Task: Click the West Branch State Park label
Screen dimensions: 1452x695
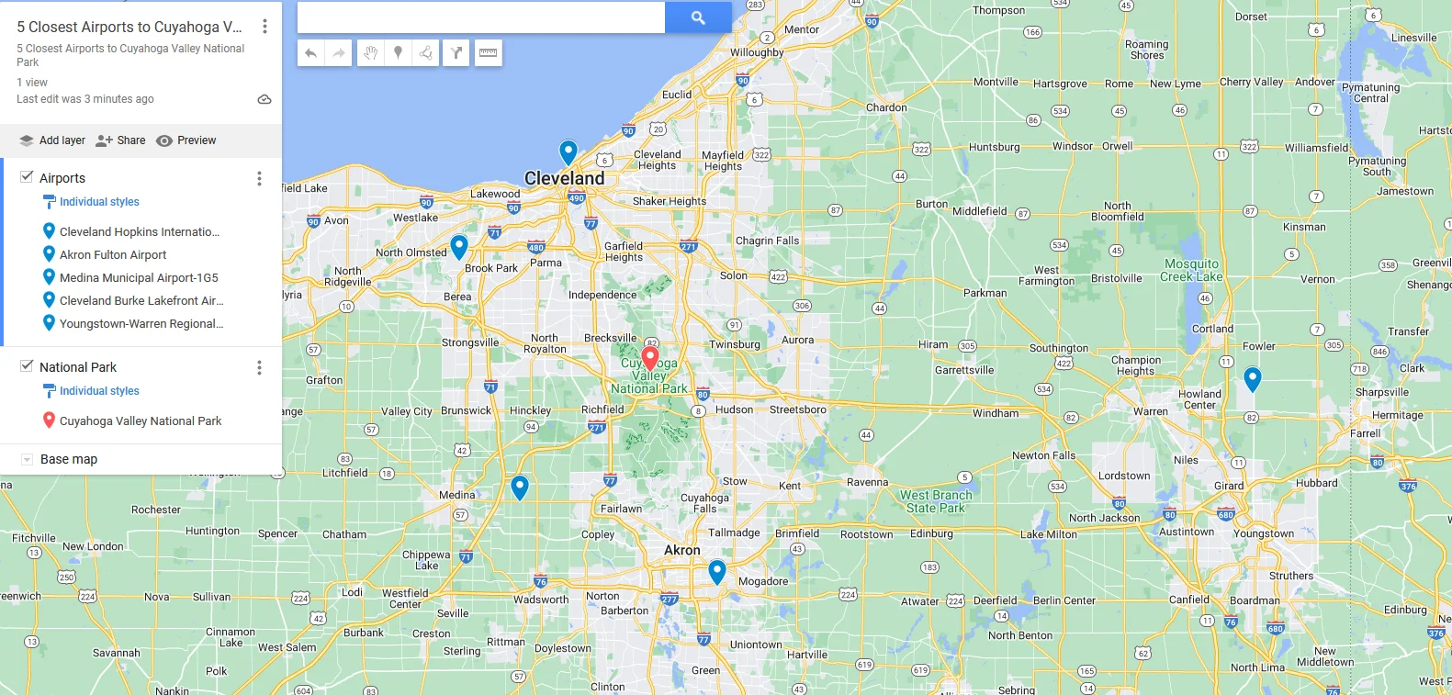Action: [936, 501]
